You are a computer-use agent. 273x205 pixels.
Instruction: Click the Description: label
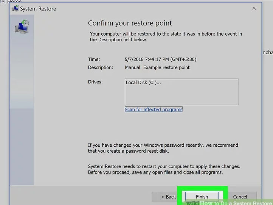[x=100, y=67]
